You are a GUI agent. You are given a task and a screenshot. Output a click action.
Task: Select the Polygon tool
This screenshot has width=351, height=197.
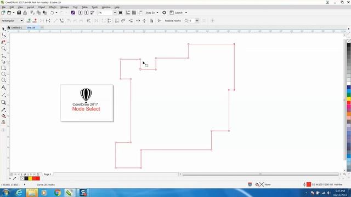tap(3, 80)
